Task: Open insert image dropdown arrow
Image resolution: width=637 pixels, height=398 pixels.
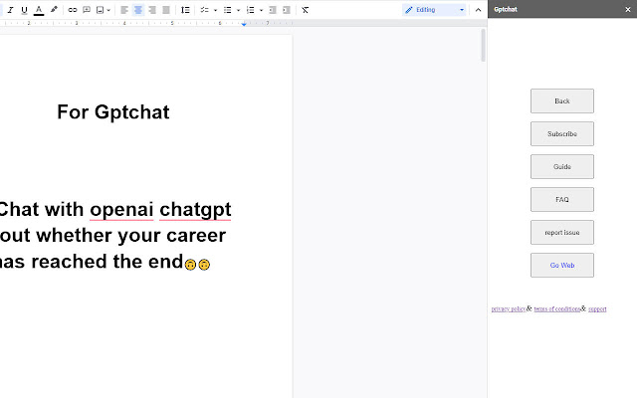Action: click(108, 10)
